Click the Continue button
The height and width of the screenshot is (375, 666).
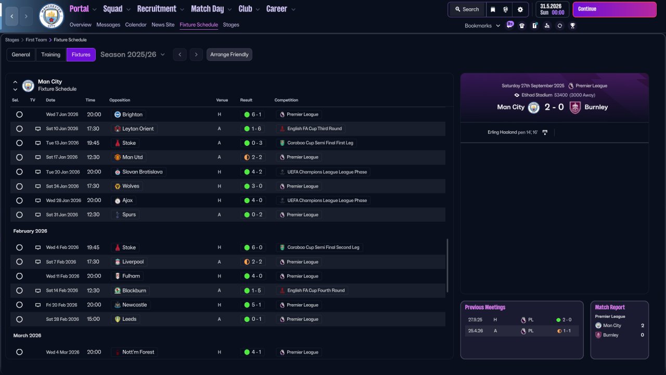point(614,9)
